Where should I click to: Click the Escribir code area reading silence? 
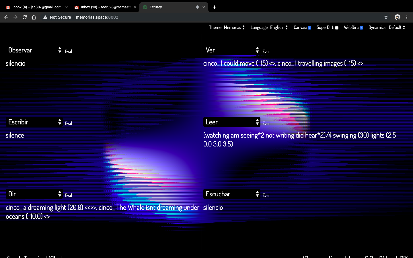pyautogui.click(x=15, y=135)
